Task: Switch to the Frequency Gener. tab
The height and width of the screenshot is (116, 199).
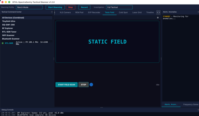Action: [191, 105]
